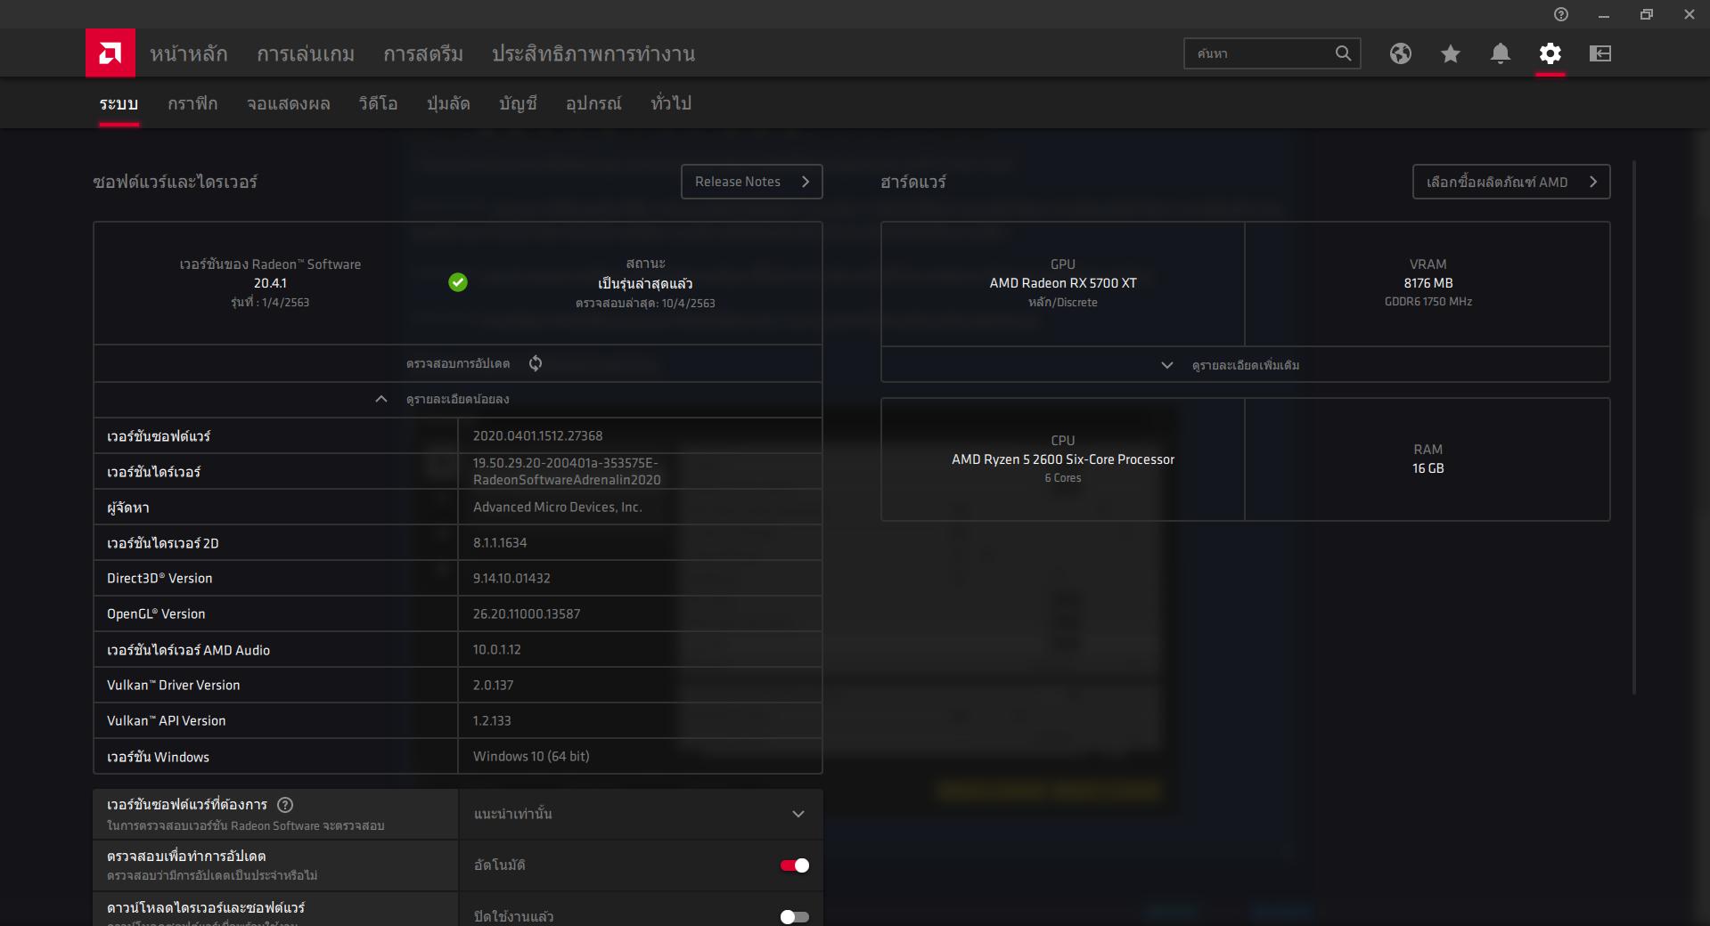Click VRAM 8176 MB value
Image resolution: width=1710 pixels, height=926 pixels.
point(1428,283)
